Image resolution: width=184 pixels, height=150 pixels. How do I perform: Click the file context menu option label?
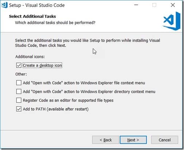pos(84,83)
